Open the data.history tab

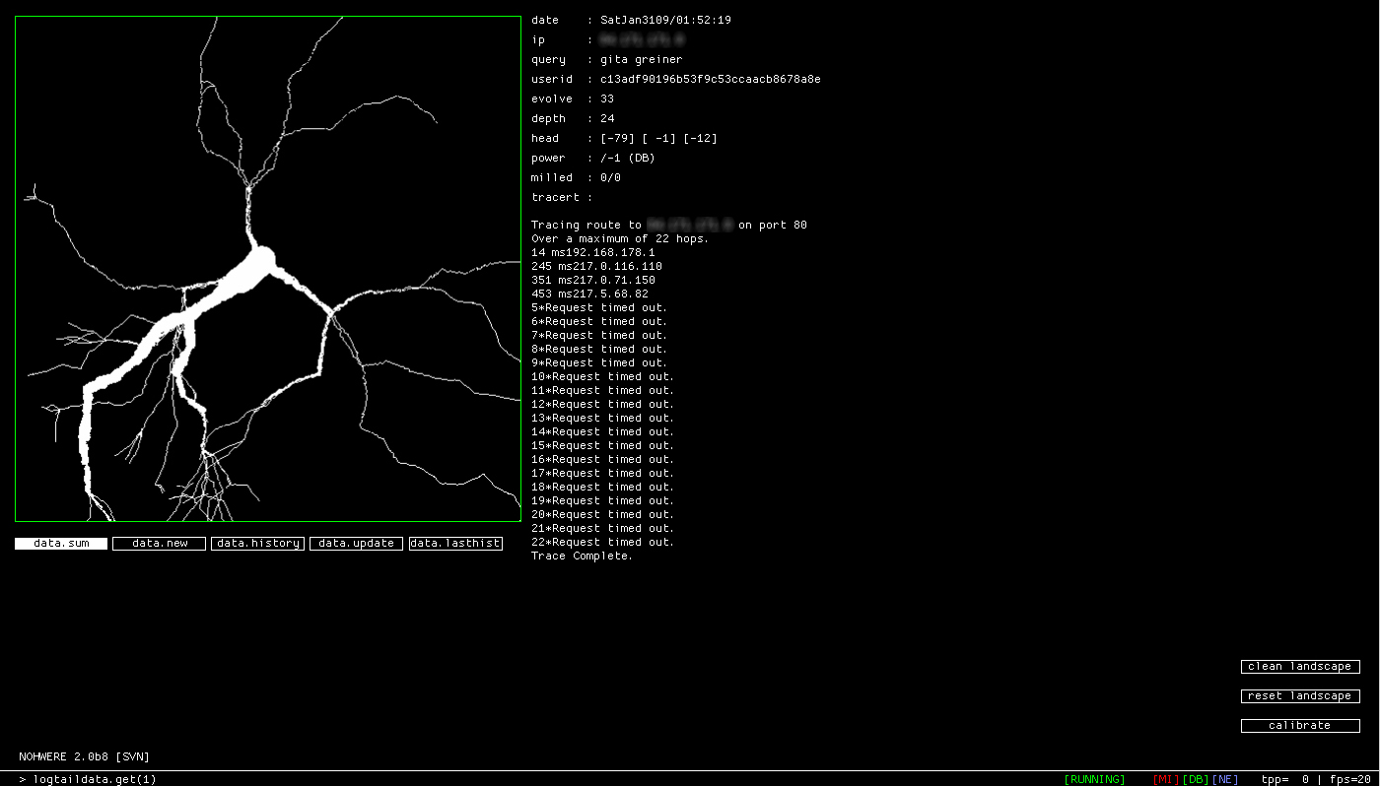(257, 544)
